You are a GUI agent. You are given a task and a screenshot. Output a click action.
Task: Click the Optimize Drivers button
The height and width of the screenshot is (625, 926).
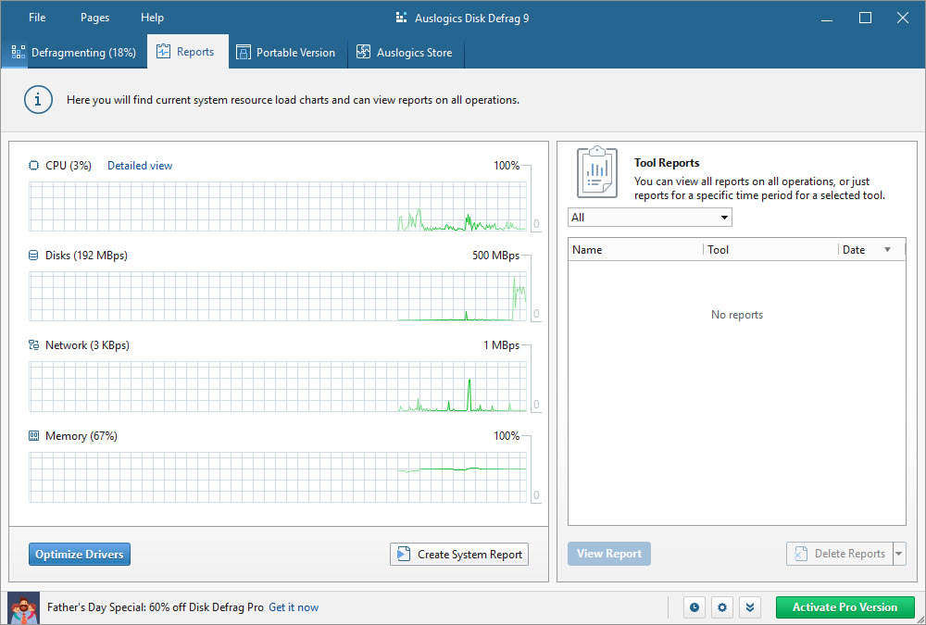[x=80, y=554]
